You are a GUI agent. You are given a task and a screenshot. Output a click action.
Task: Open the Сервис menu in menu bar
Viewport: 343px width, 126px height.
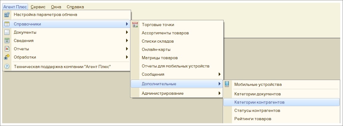click(38, 7)
